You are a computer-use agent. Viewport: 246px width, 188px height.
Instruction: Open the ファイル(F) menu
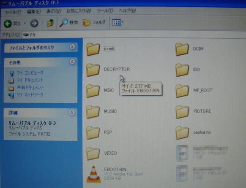point(12,12)
